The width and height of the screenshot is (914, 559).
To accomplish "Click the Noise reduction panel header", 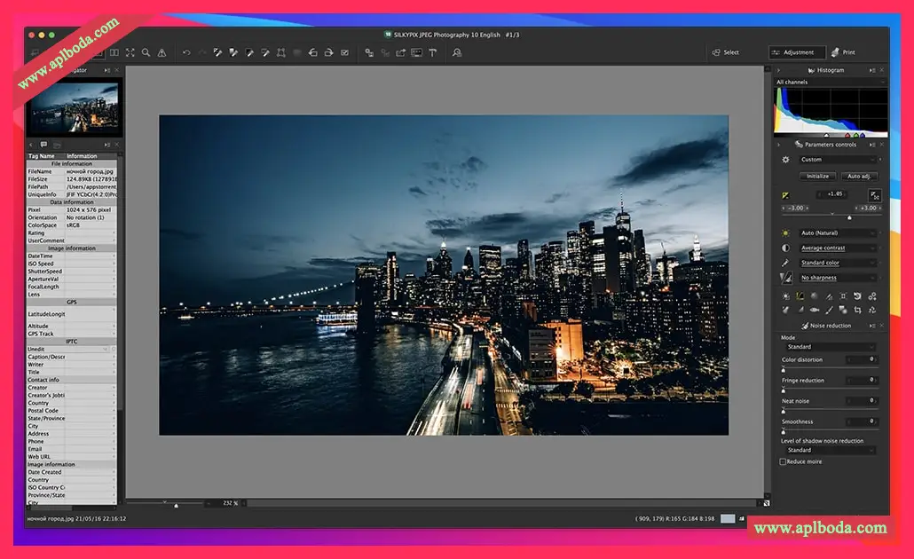I will click(x=830, y=326).
